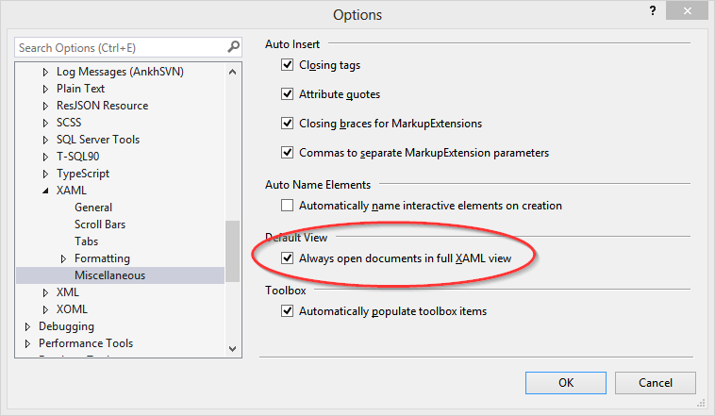Enable automatically name interactive elements
This screenshot has width=715, height=416.
coord(288,206)
